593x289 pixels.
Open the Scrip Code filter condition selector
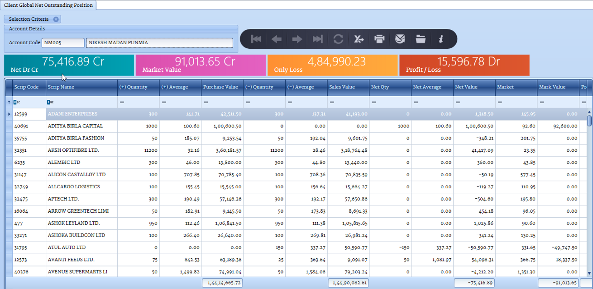tap(17, 103)
